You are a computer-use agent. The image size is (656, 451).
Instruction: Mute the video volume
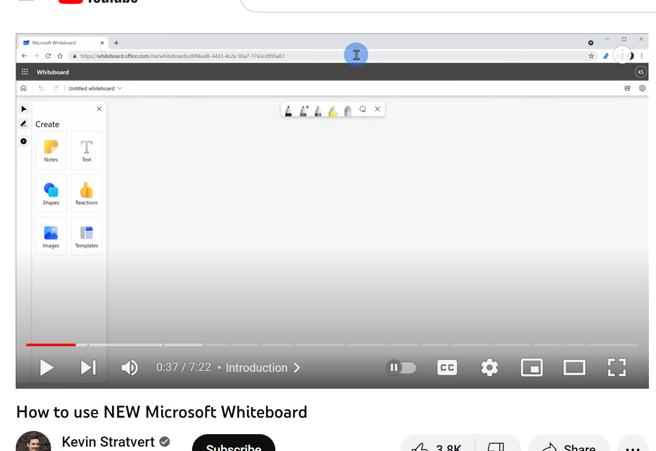click(130, 367)
